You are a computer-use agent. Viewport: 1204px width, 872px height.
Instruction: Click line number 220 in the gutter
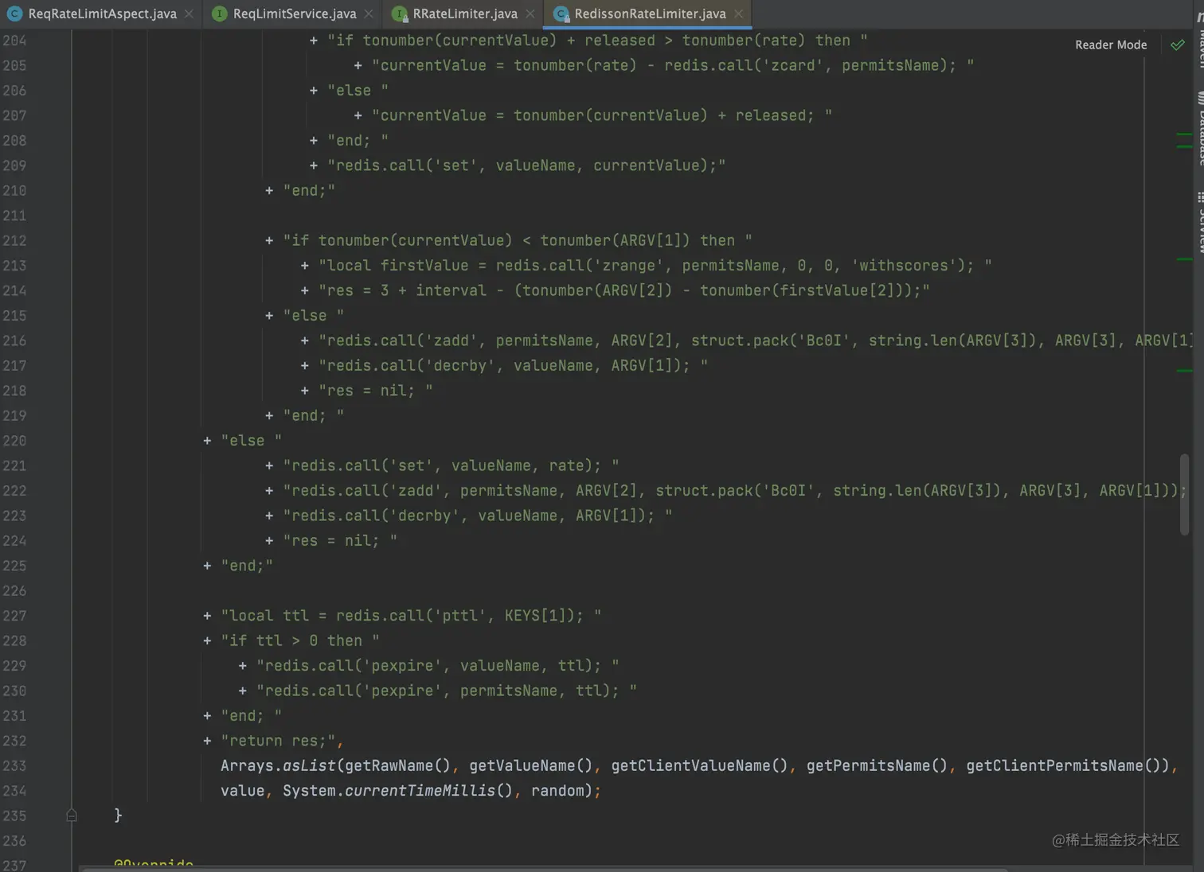pyautogui.click(x=14, y=441)
